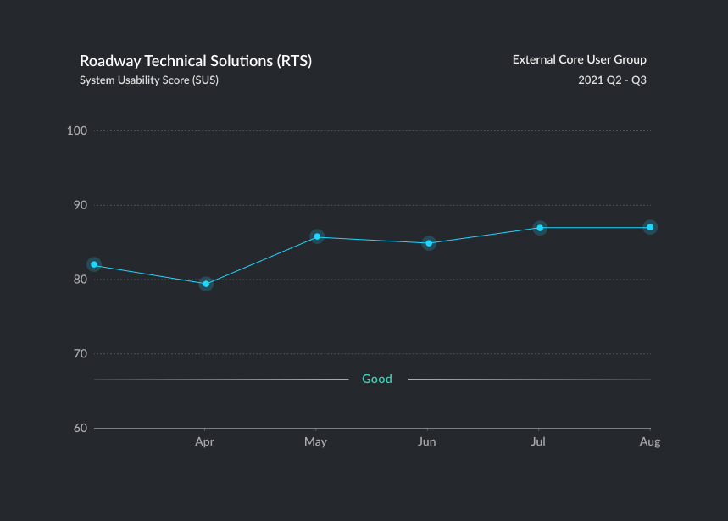Viewport: 728px width, 521px height.
Task: Click the 100 y-axis label
Action: pyautogui.click(x=77, y=130)
